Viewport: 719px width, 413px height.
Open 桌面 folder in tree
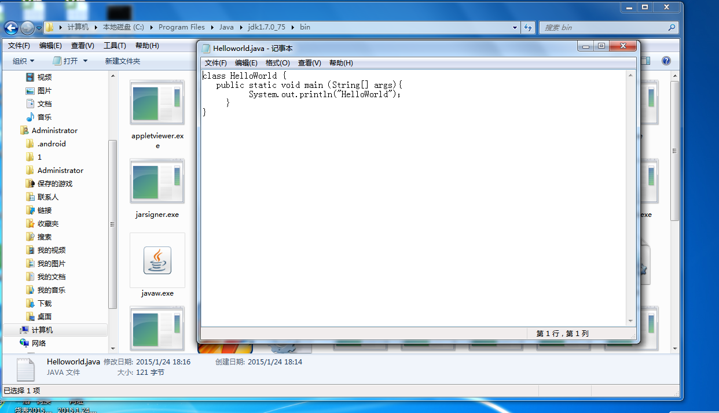click(45, 316)
